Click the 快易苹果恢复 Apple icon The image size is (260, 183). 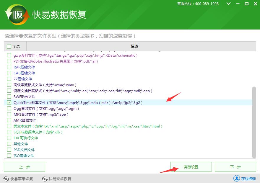(x=6, y=179)
